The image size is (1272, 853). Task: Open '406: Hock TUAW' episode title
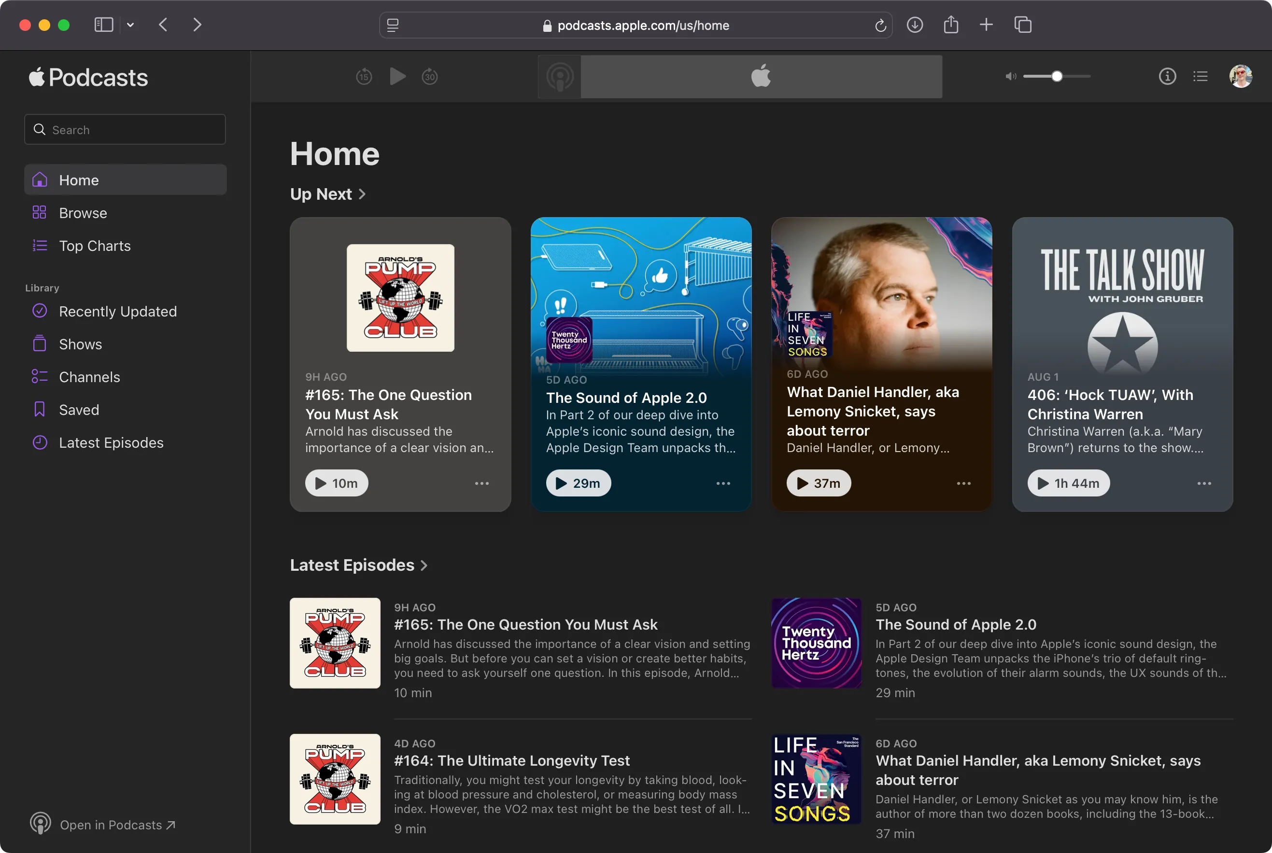coord(1110,404)
